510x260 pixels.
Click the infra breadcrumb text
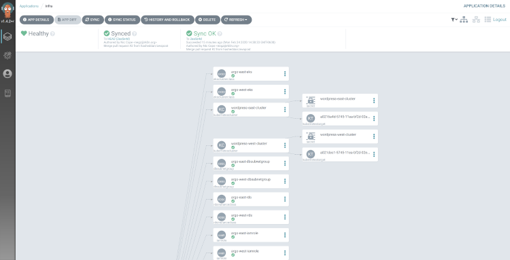(49, 6)
